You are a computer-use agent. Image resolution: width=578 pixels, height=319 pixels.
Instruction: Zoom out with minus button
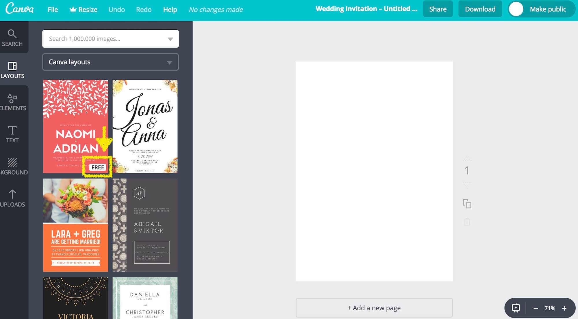pyautogui.click(x=536, y=308)
